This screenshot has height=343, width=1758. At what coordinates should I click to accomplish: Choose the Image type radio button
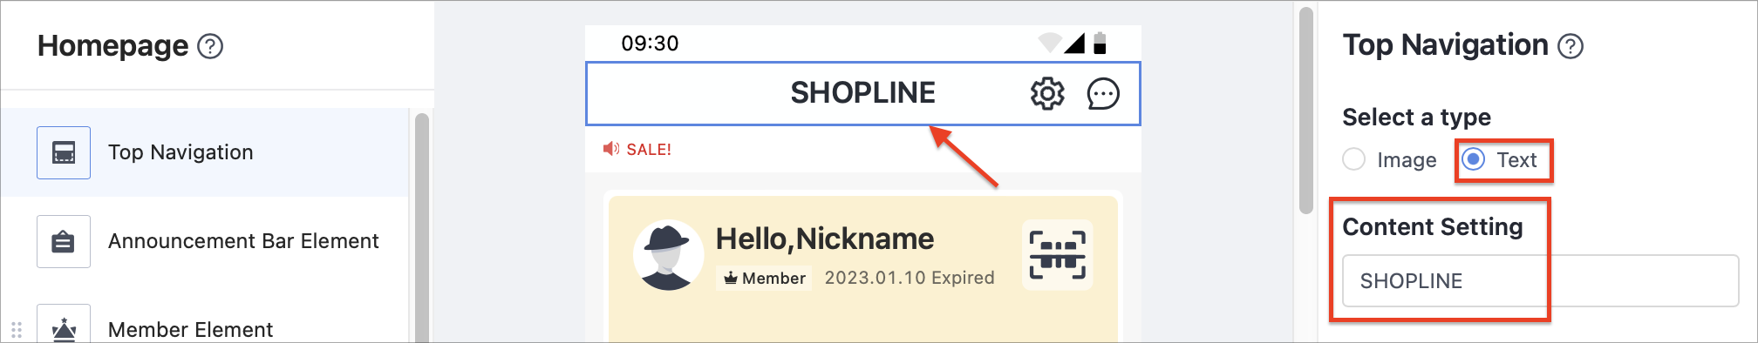1354,159
